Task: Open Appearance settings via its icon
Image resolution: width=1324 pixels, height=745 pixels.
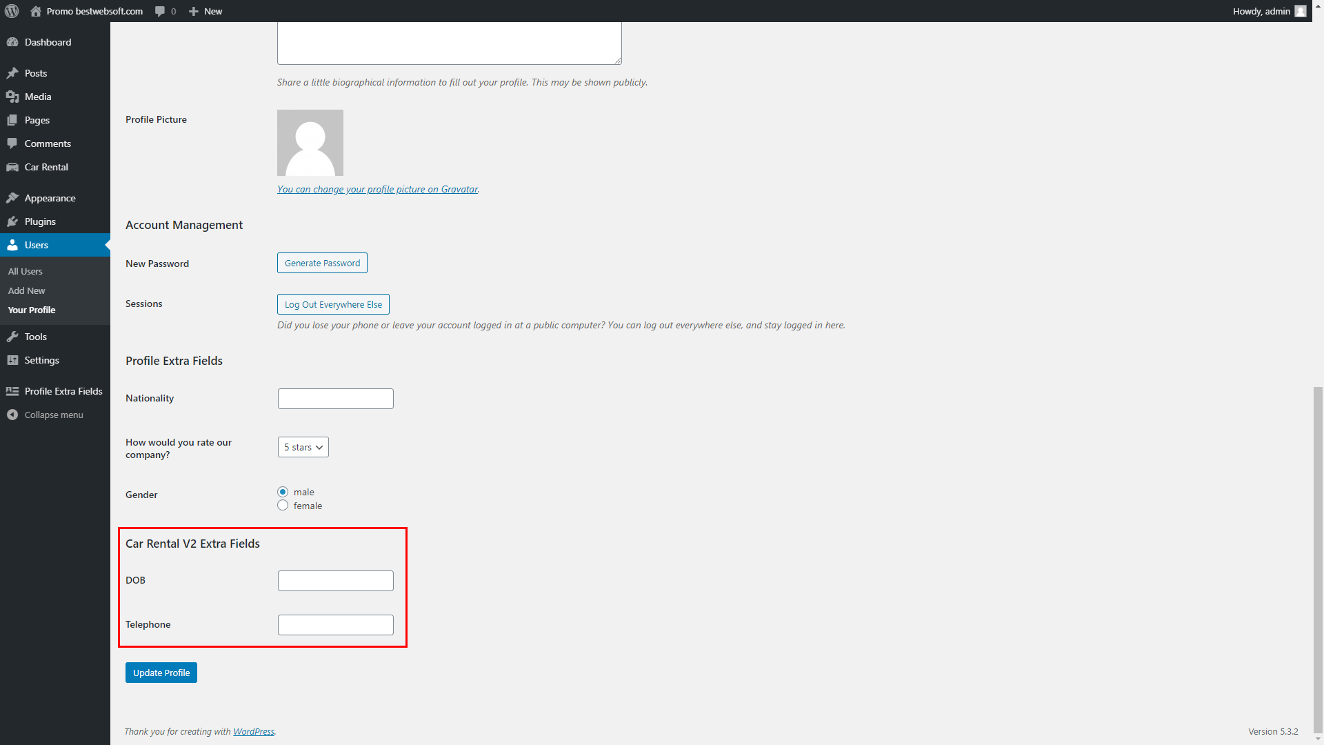Action: coord(14,198)
